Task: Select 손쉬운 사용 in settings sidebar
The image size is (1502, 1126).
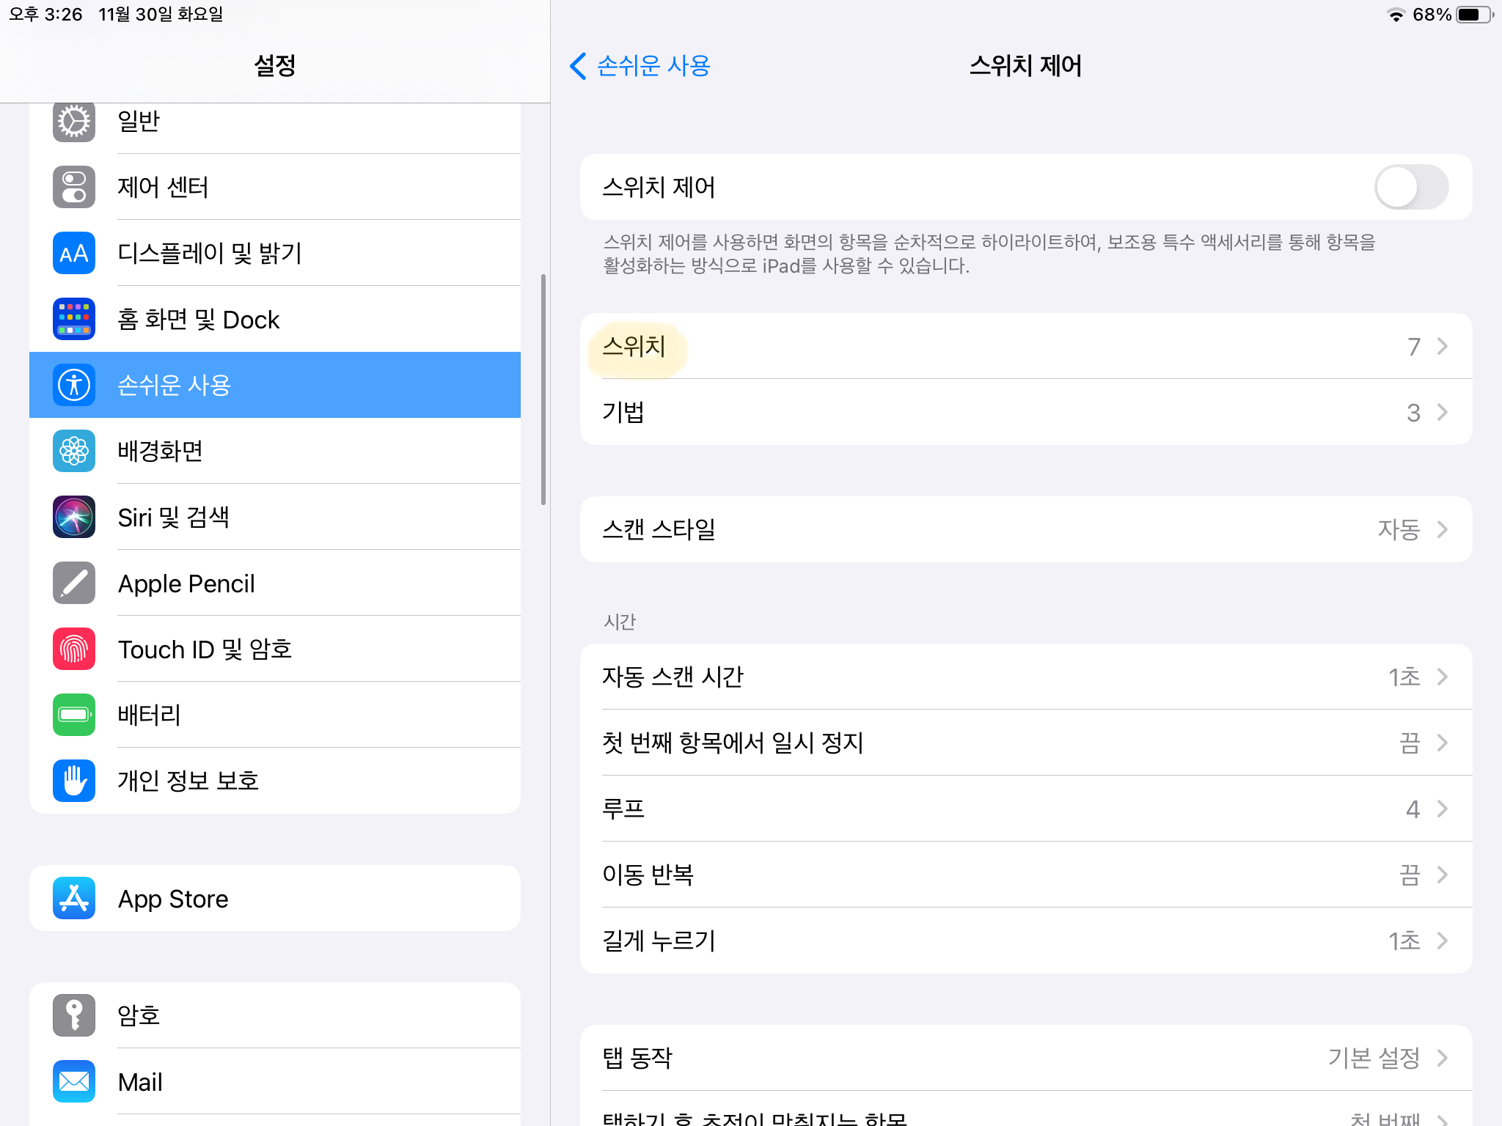Action: (x=275, y=385)
